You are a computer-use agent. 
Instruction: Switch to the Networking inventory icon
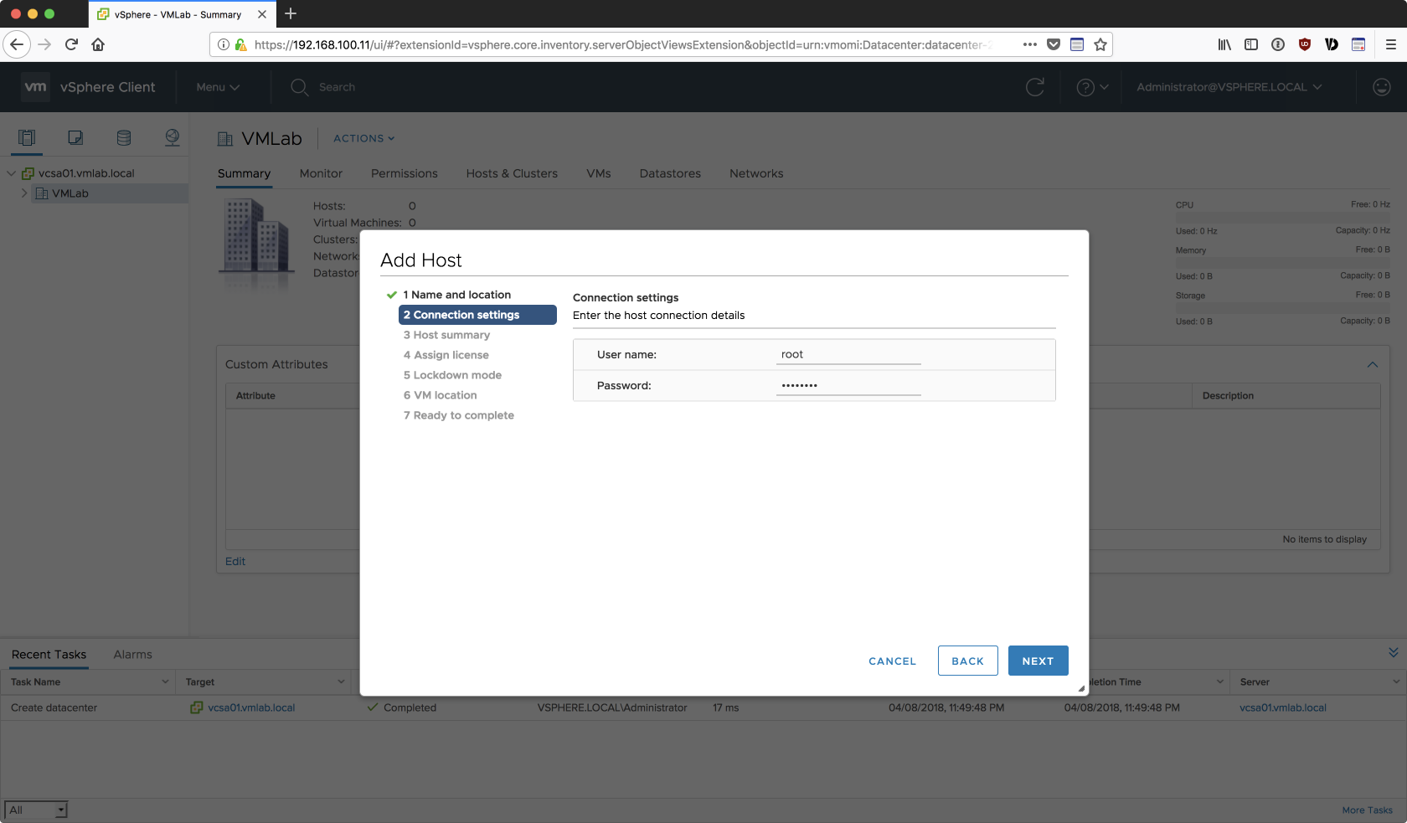click(x=173, y=138)
